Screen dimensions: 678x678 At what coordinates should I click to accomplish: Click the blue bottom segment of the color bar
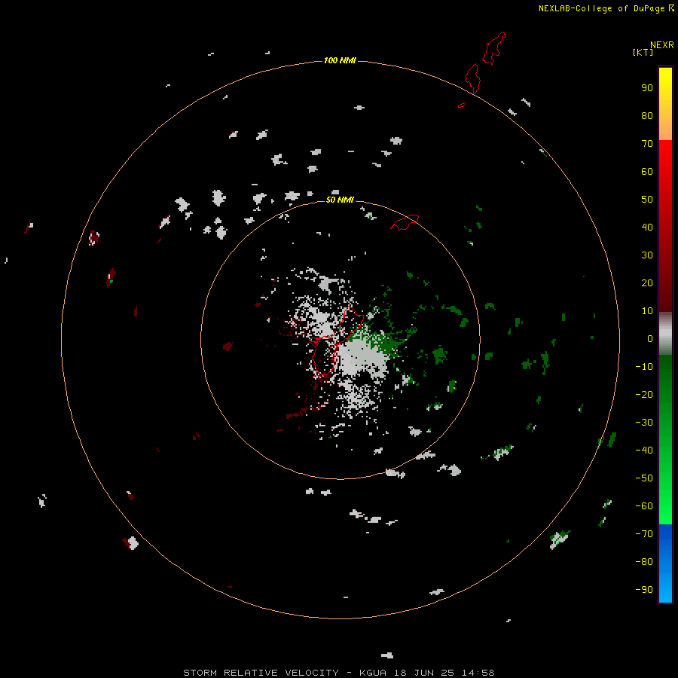pos(665,563)
